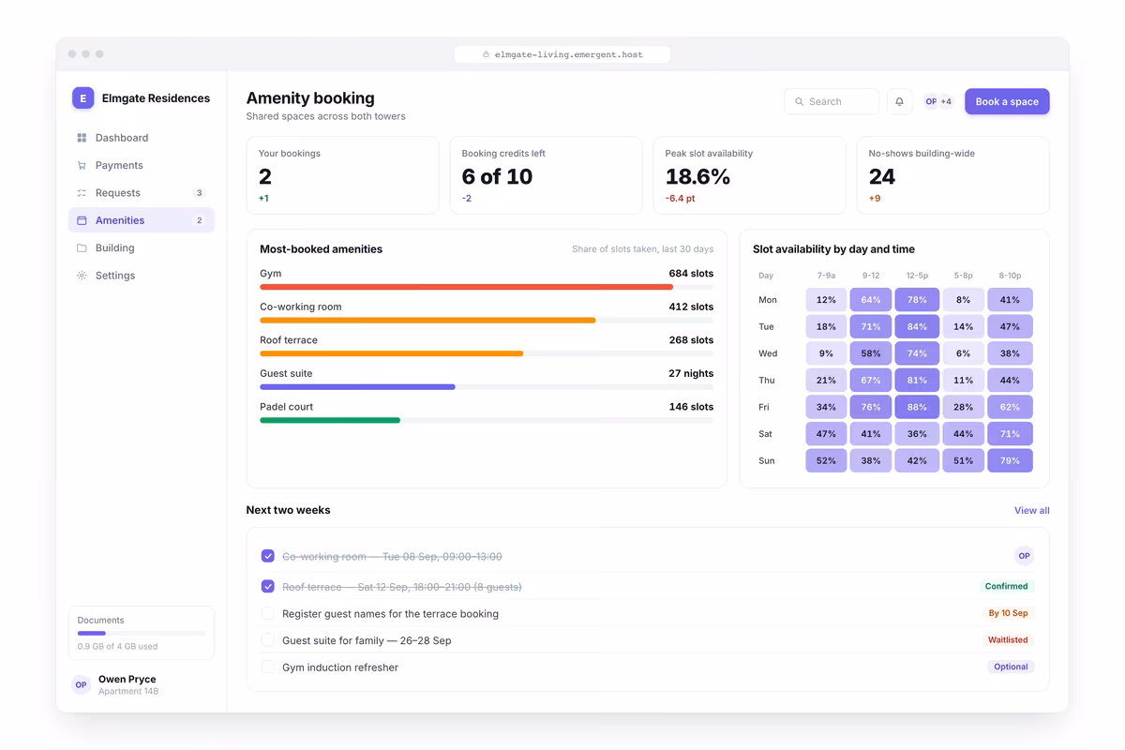1125x750 pixels.
Task: Click the Requests checklist icon
Action: point(82,193)
